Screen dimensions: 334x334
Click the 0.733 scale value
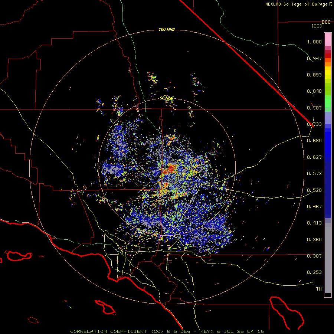click(x=314, y=124)
